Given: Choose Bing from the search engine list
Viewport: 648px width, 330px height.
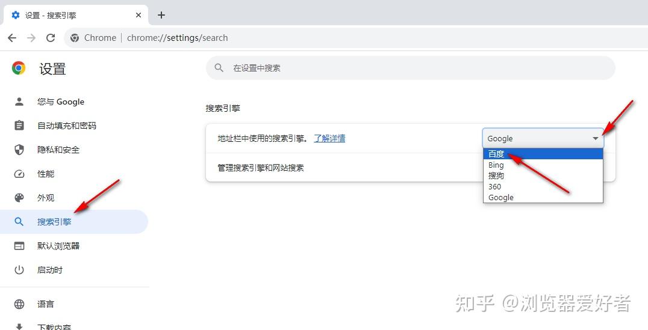Looking at the screenshot, I should [x=543, y=165].
